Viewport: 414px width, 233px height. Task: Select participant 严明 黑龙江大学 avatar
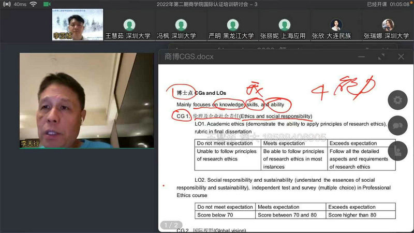pos(232,25)
